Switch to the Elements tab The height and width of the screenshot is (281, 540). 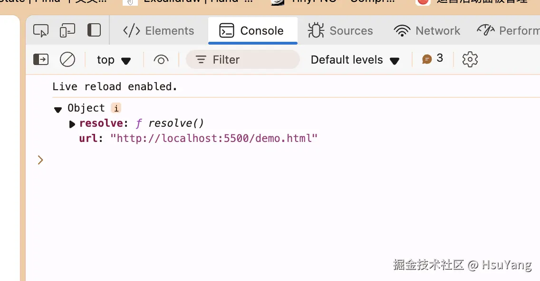(159, 31)
